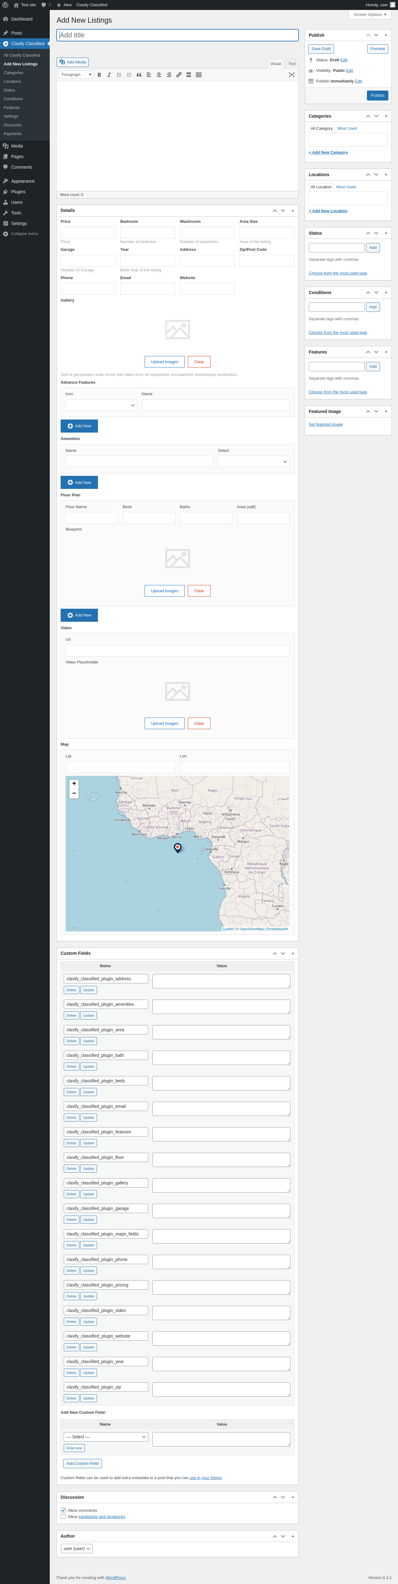Toggle the Allow comments checkbox

click(63, 1510)
